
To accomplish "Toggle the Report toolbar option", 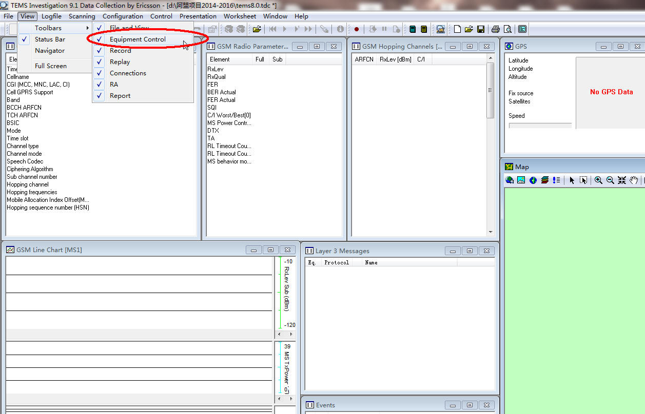I will pos(143,95).
